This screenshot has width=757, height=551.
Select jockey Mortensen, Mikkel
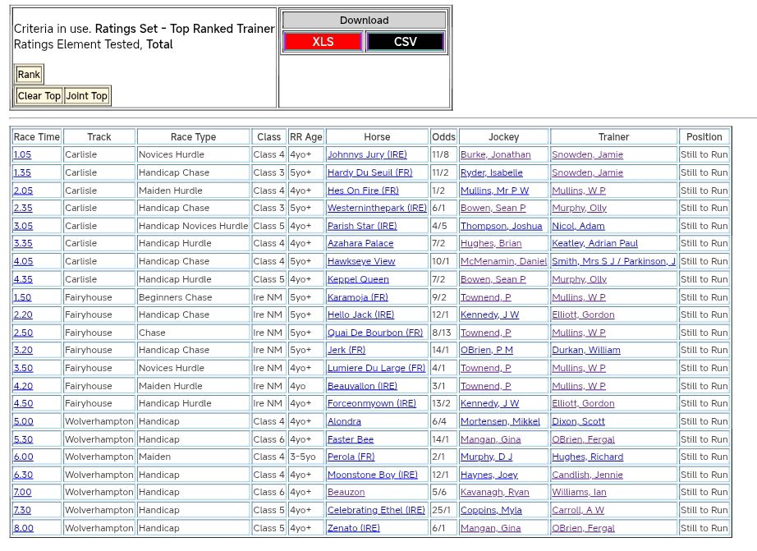[x=500, y=421]
